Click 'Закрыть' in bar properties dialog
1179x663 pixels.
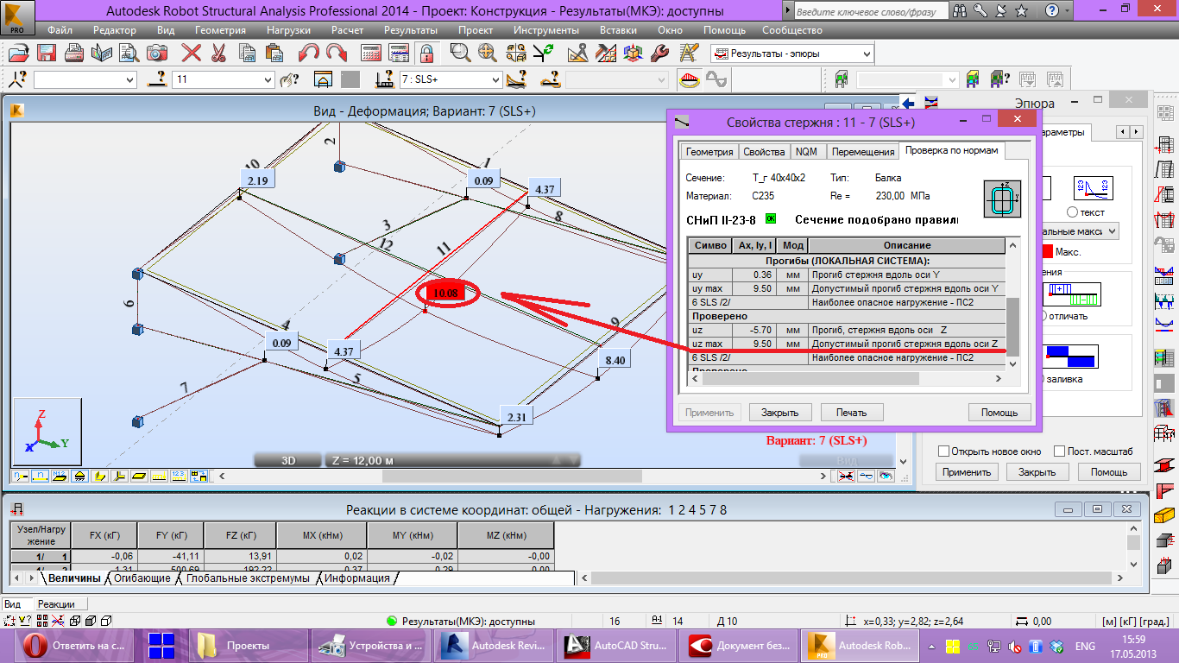pyautogui.click(x=780, y=413)
